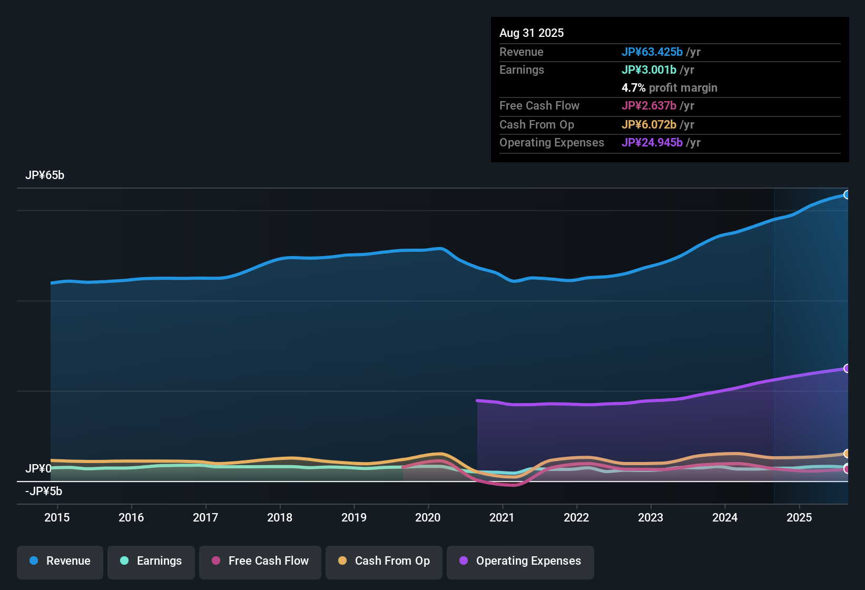Click the JP¥65b axis label
The height and width of the screenshot is (590, 865).
[45, 175]
